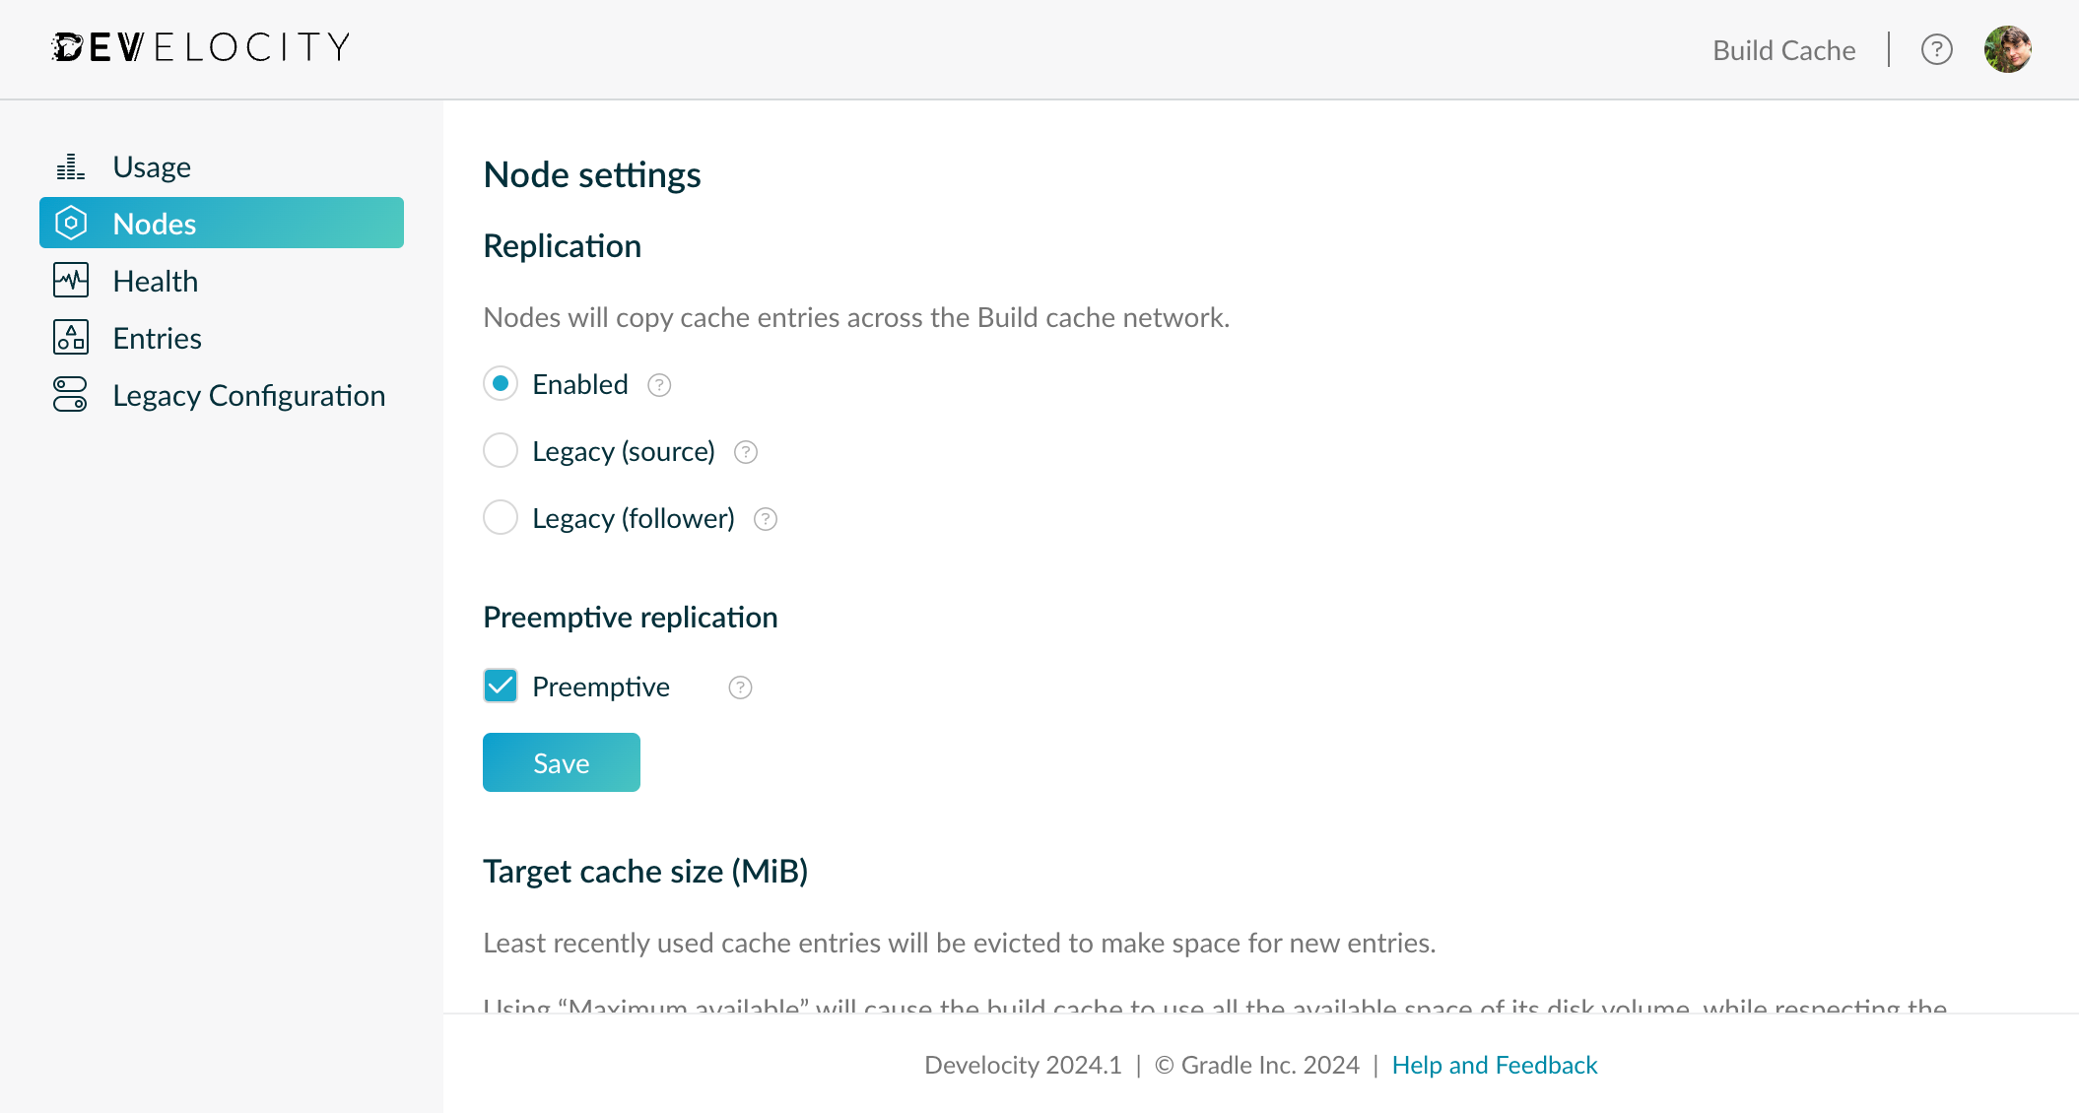2079x1113 pixels.
Task: Choose Legacy (source) replication mode
Action: 501,450
